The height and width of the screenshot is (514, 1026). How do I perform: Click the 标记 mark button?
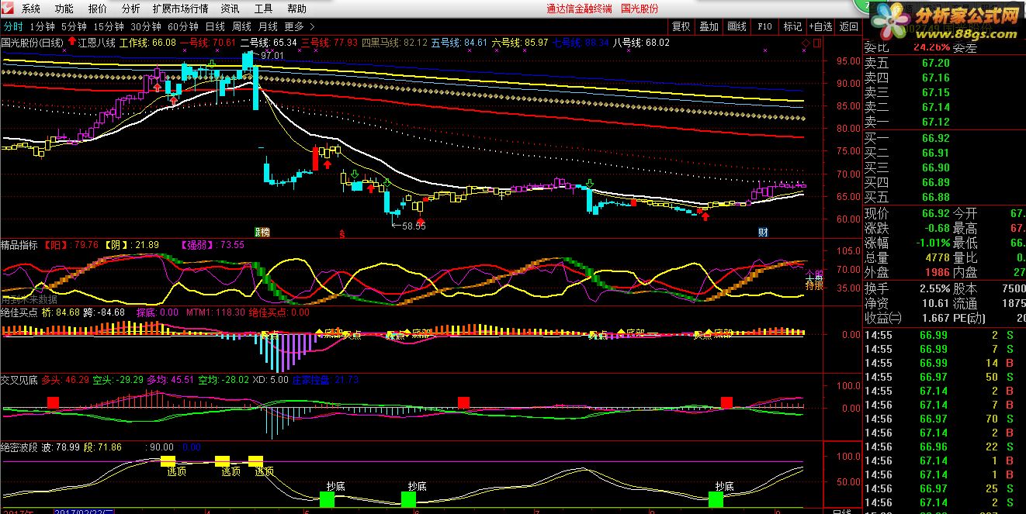tap(792, 26)
